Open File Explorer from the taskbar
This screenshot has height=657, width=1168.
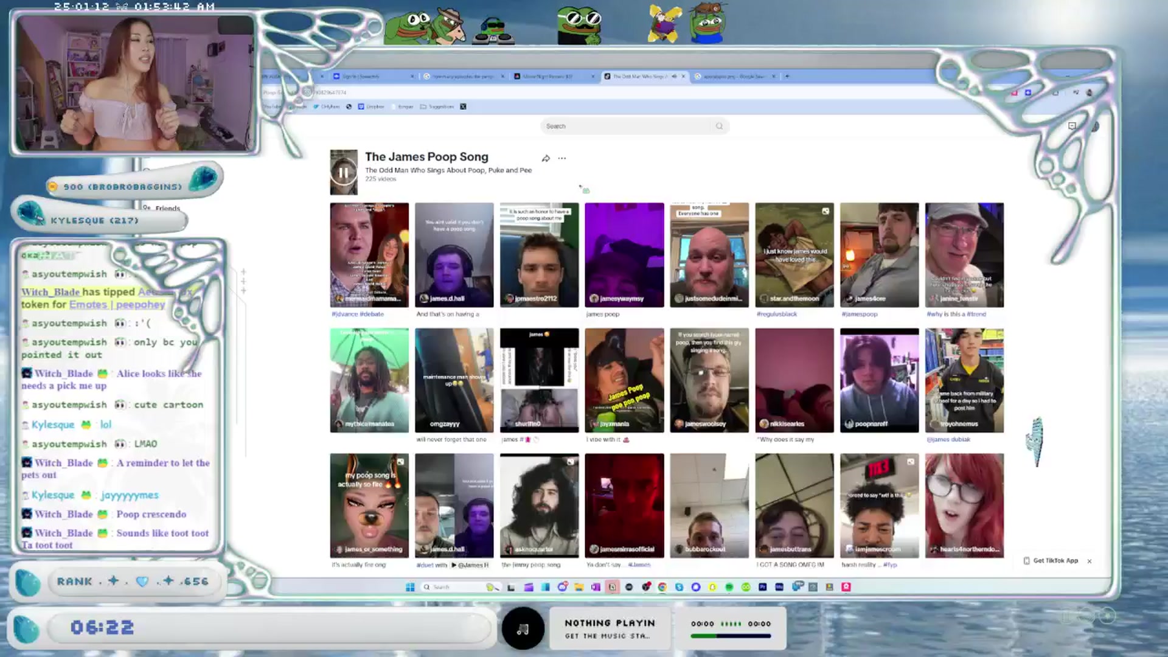tap(579, 587)
